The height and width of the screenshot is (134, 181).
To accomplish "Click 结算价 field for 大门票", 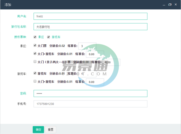I will pyautogui.click(x=87, y=46).
